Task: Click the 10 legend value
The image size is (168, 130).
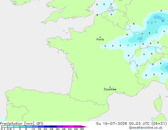Action: tap(33, 129)
